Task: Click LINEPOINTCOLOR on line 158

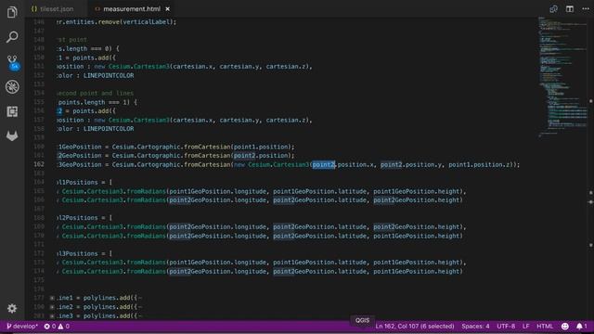Action: click(109, 129)
